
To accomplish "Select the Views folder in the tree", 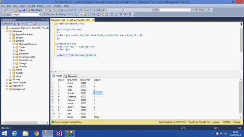I will point(22,51).
